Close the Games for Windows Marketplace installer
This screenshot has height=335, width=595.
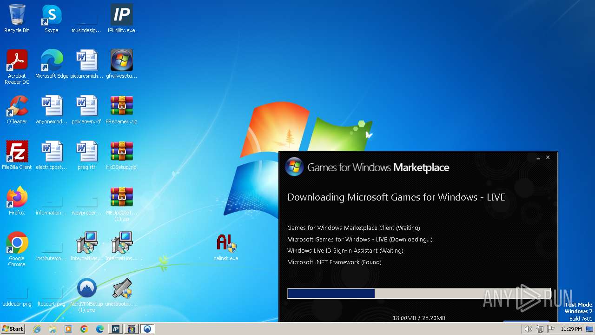548,158
